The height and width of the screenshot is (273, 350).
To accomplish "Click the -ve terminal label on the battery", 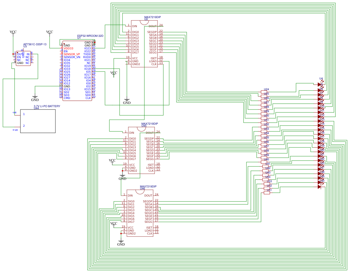I will coord(14,112).
